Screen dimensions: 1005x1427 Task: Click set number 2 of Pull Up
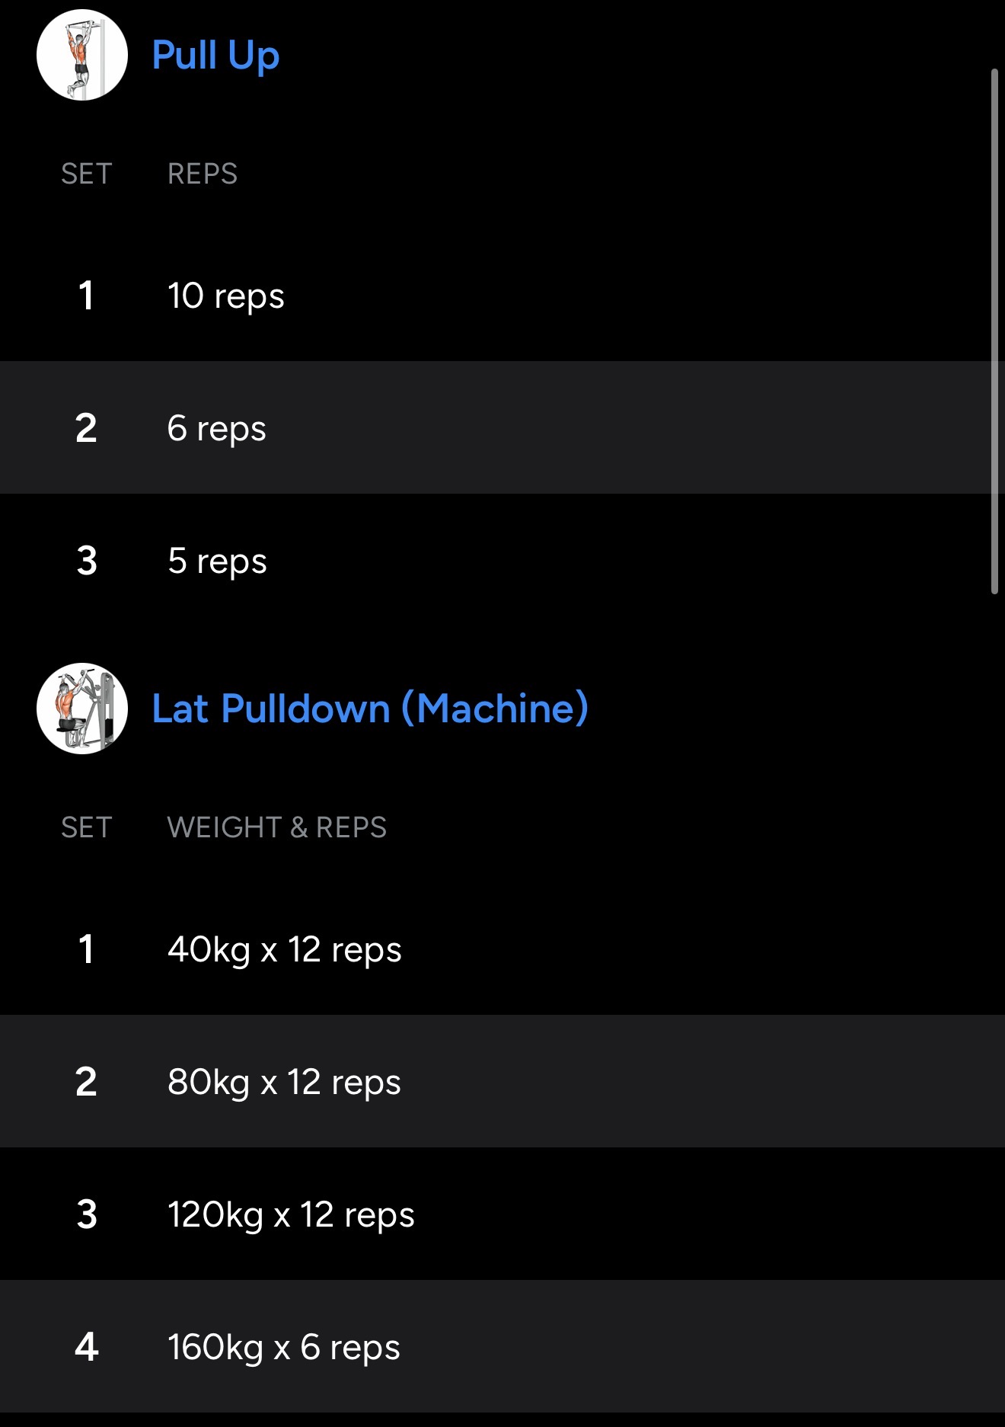click(87, 428)
